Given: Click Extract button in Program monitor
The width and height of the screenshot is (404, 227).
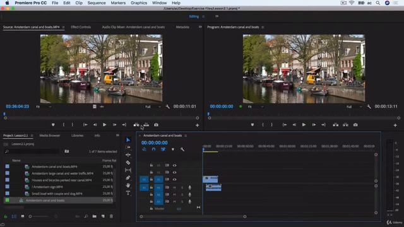Looking at the screenshot, I should coord(345,125).
